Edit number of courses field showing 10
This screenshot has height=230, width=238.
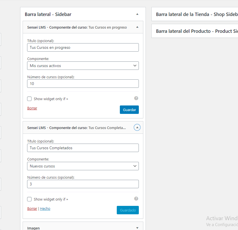point(83,84)
